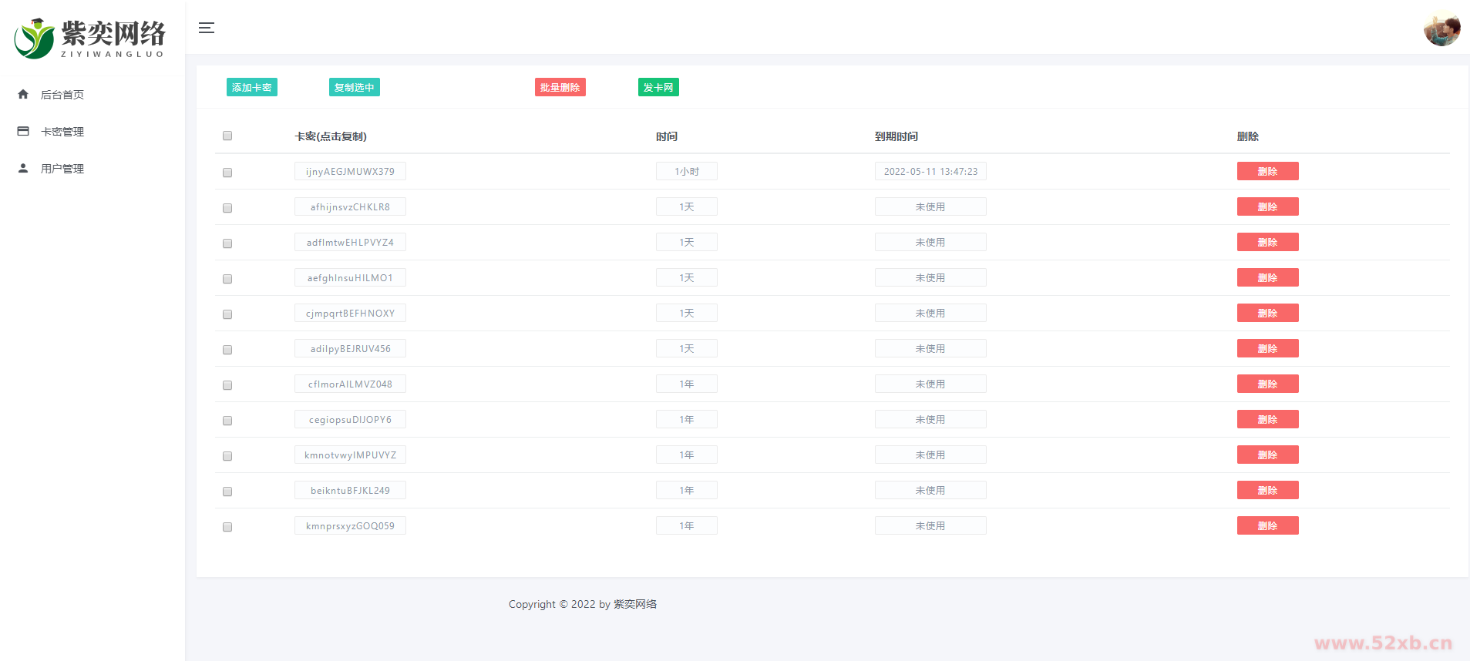Click the home icon beside 后台首页

[x=23, y=94]
